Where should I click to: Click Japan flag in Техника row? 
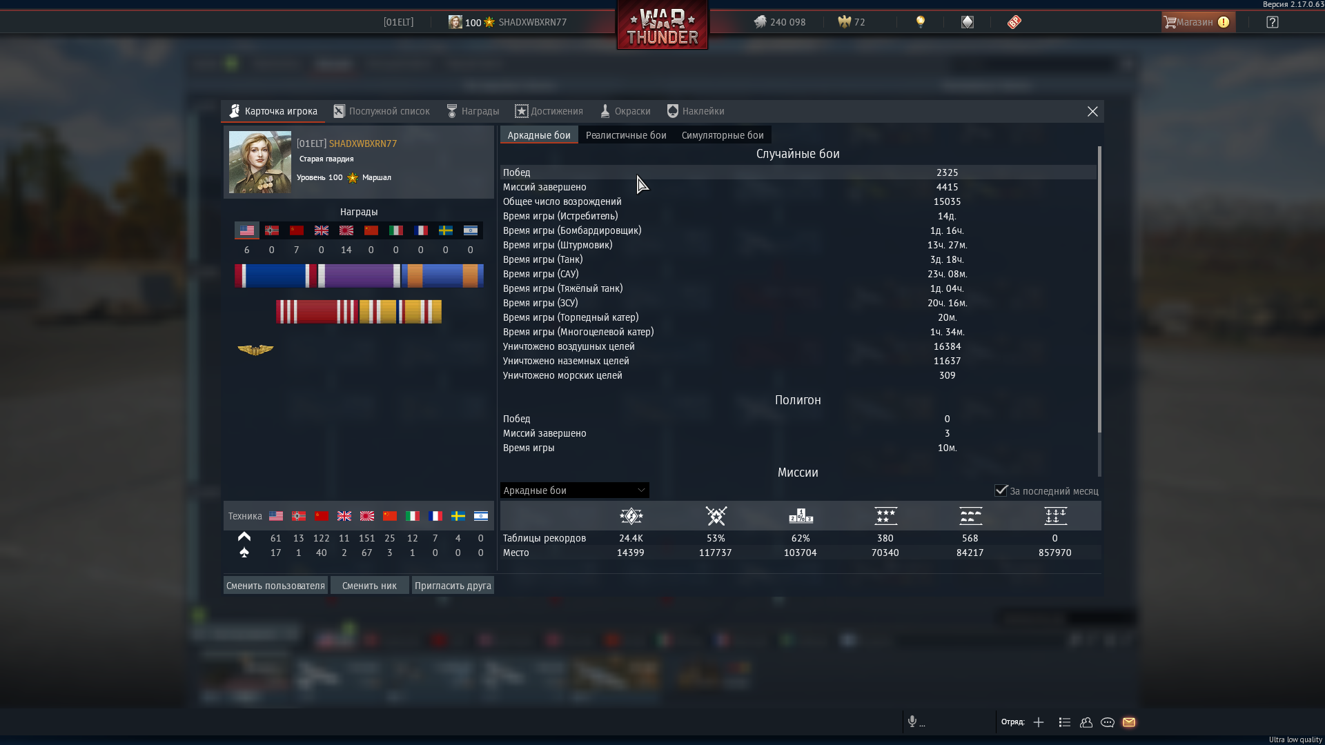coord(367,516)
